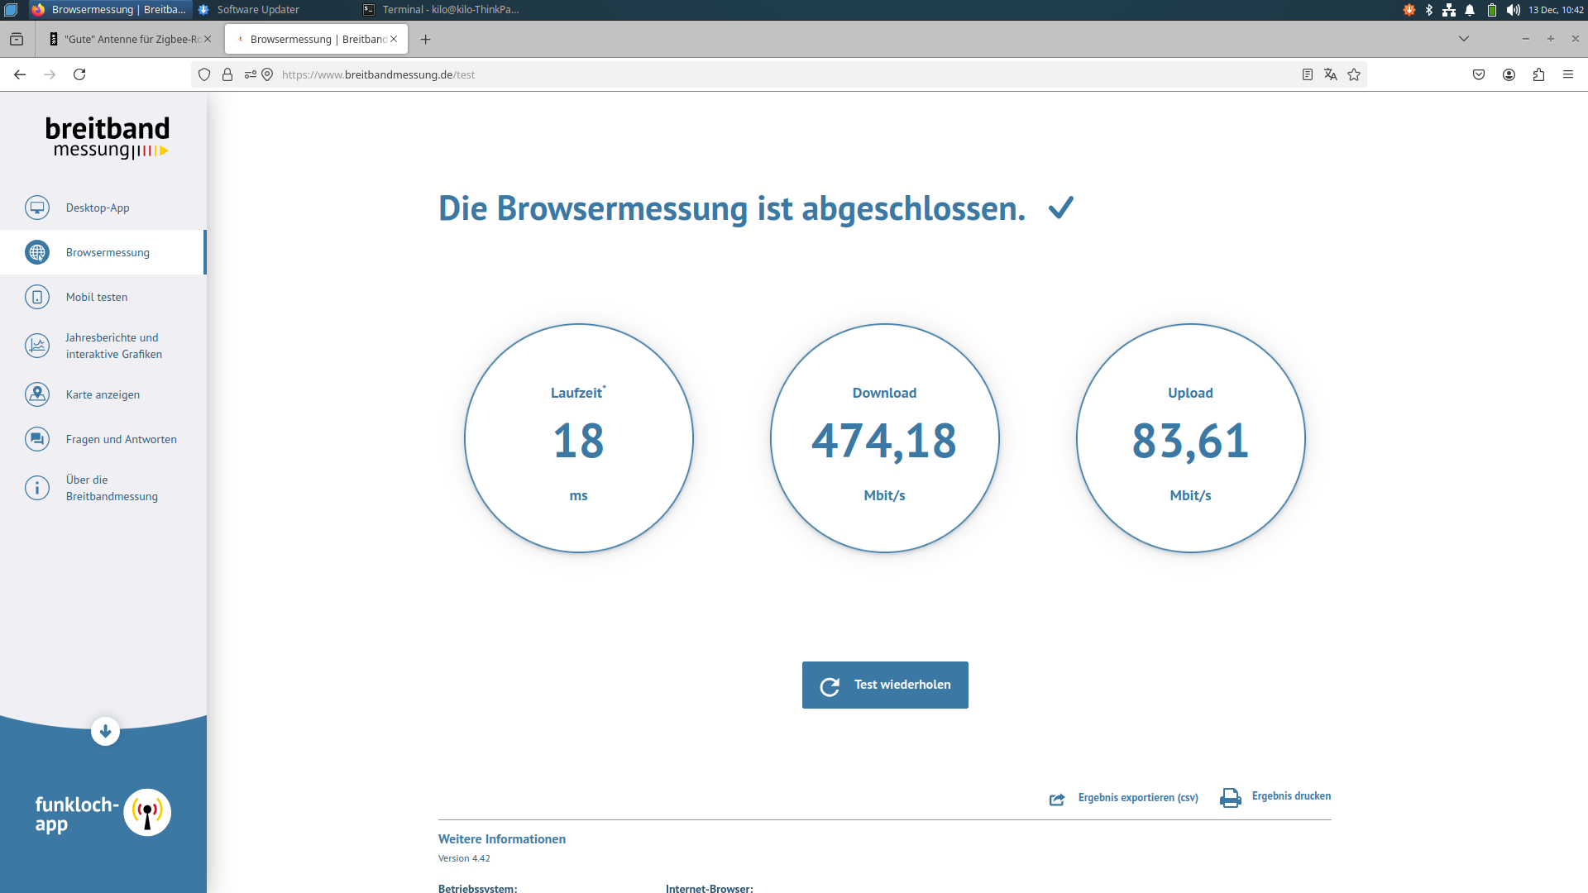Bookmark this page with the star icon
This screenshot has width=1588, height=893.
(x=1354, y=74)
